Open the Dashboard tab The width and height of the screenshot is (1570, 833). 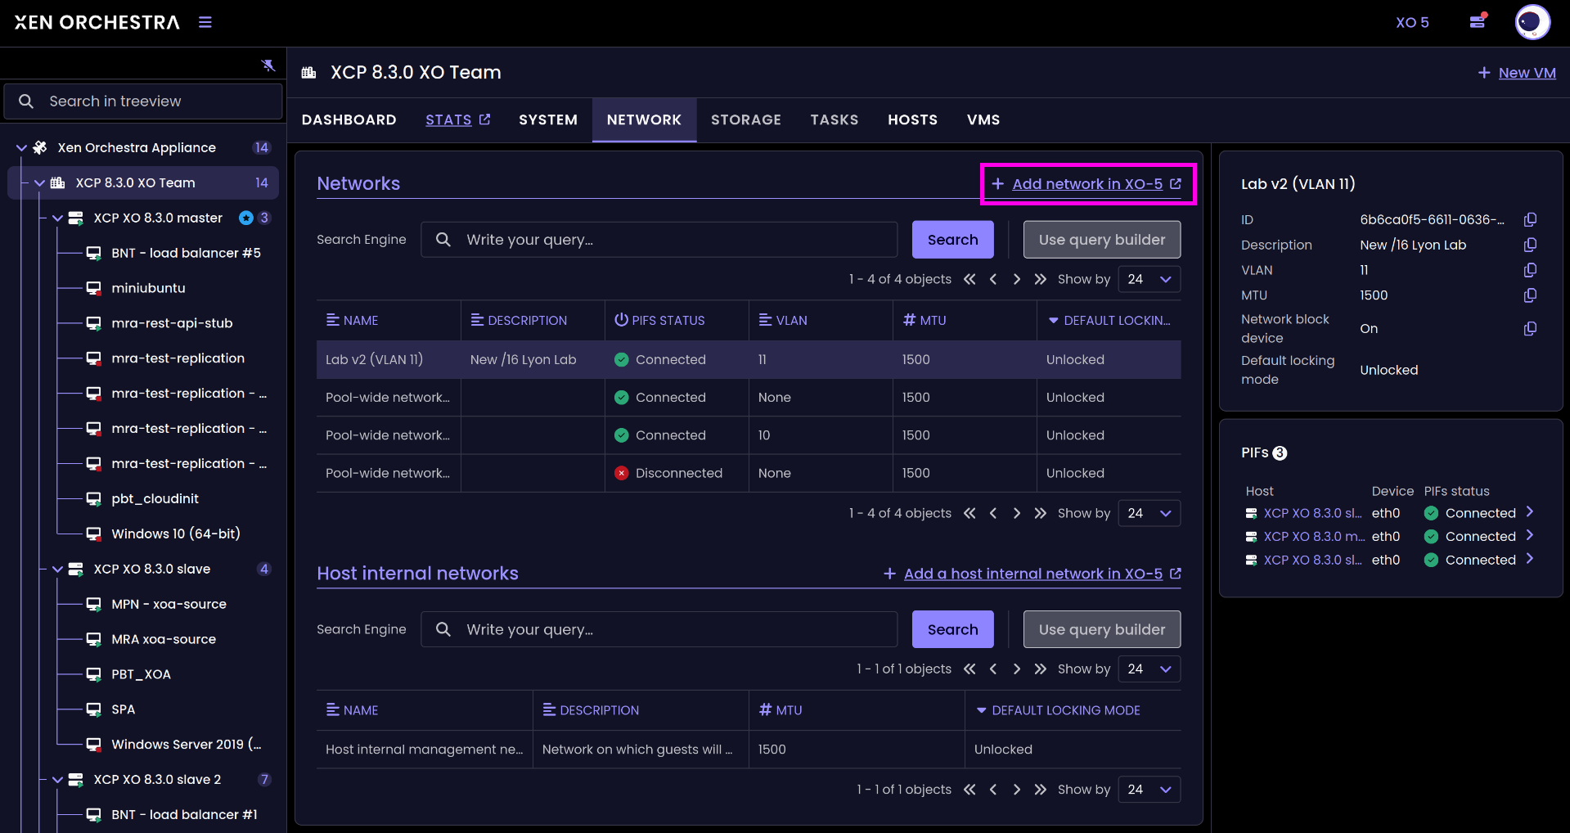tap(349, 120)
